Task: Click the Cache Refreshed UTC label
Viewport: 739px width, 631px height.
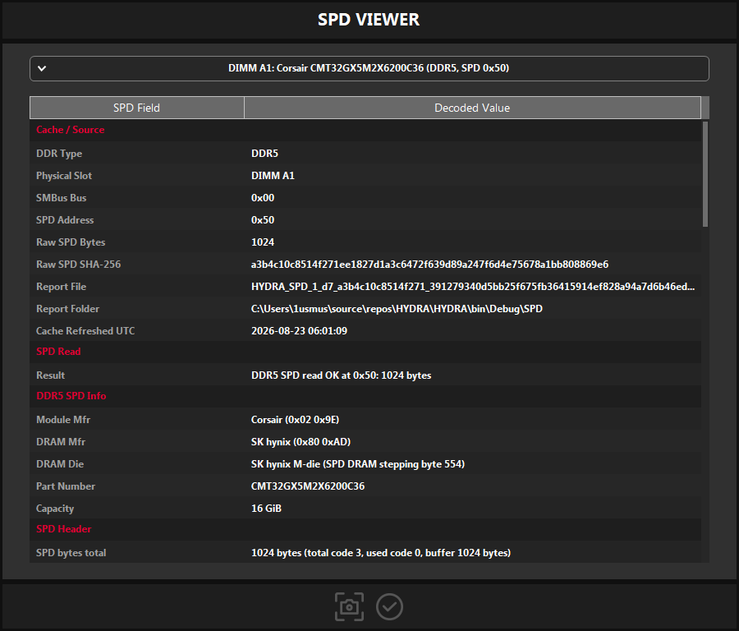Action: tap(85, 330)
